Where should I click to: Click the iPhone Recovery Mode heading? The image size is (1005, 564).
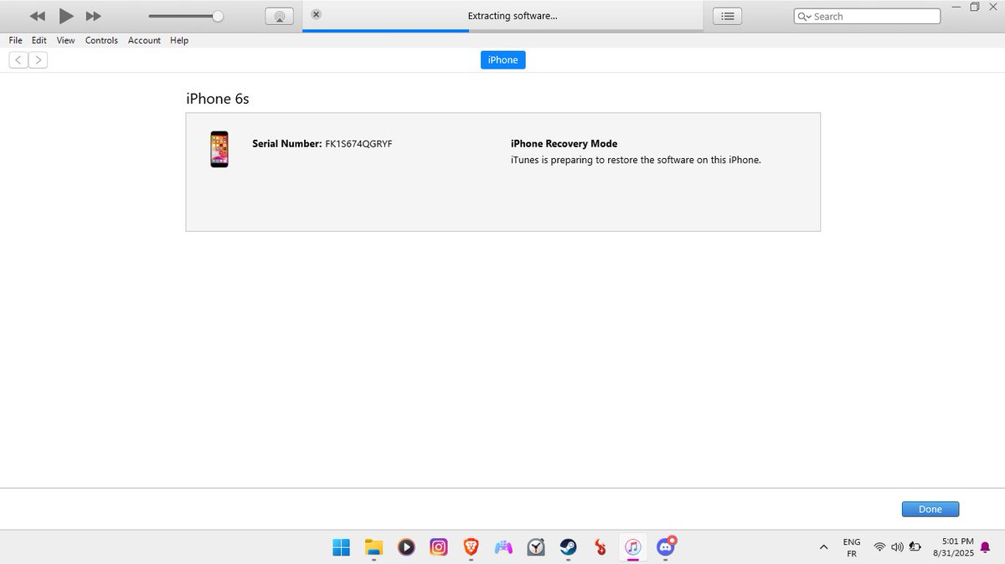point(564,144)
